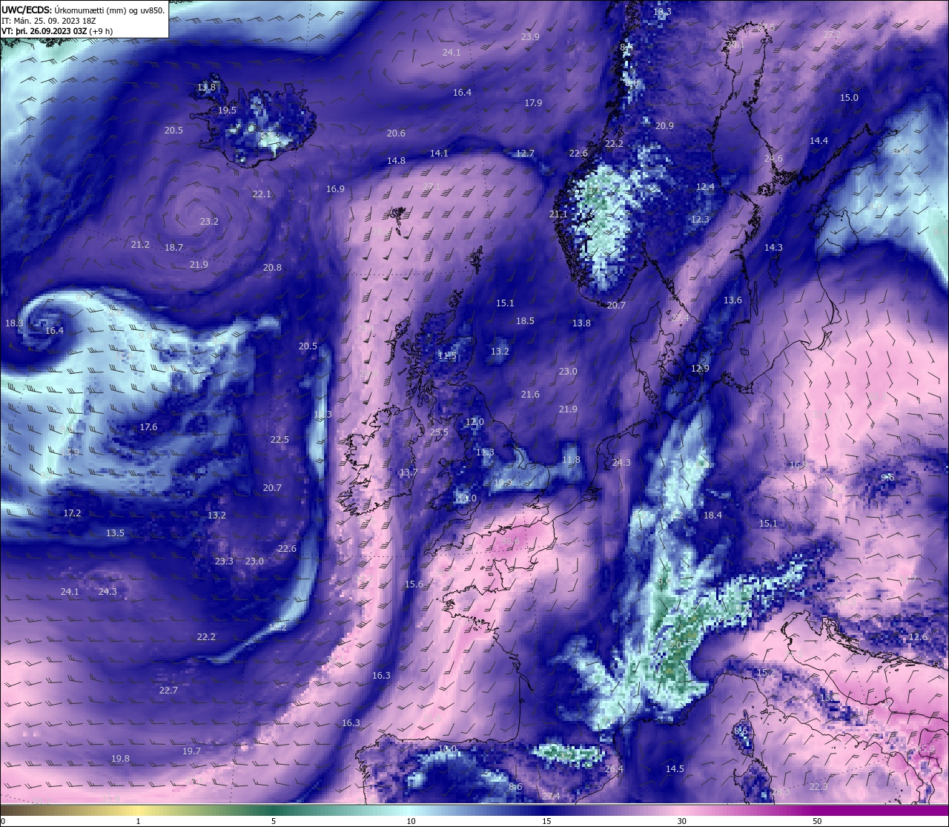949x827 pixels.
Task: Click the '50' label on the color scale
Action: click(x=817, y=821)
